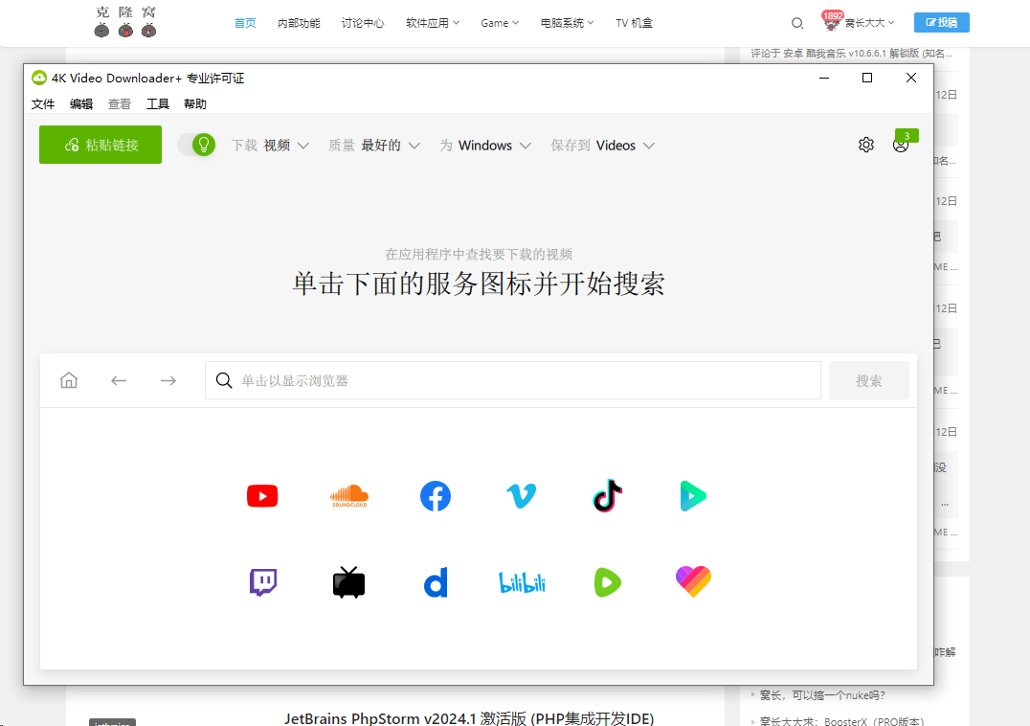
Task: Open Dailymotion service icon
Action: [x=436, y=582]
